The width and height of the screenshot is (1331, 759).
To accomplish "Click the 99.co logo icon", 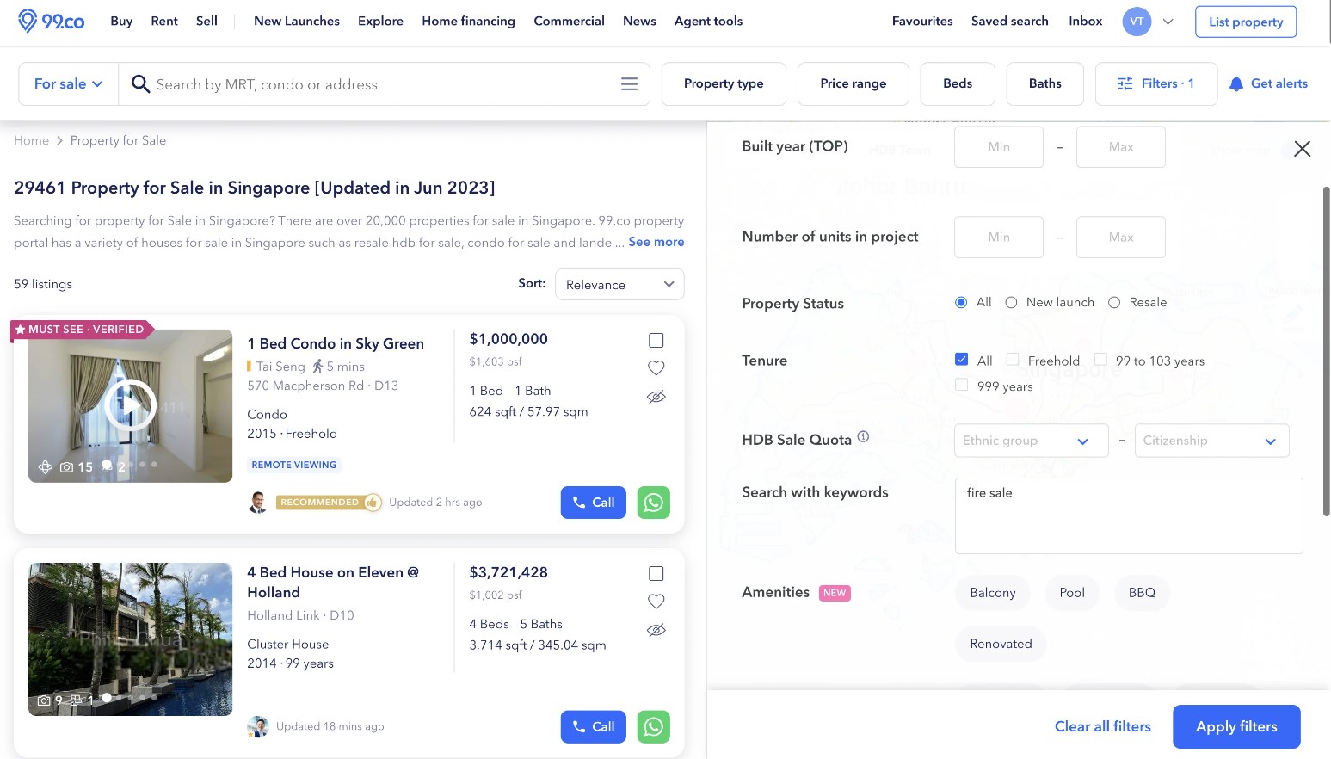I will 28,21.
